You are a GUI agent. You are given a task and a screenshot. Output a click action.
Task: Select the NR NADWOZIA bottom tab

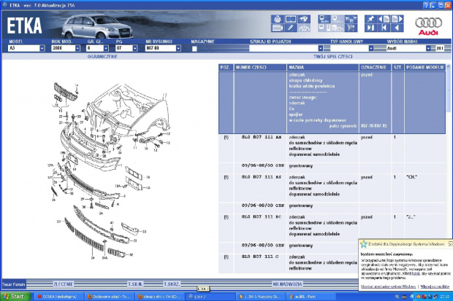(287, 284)
